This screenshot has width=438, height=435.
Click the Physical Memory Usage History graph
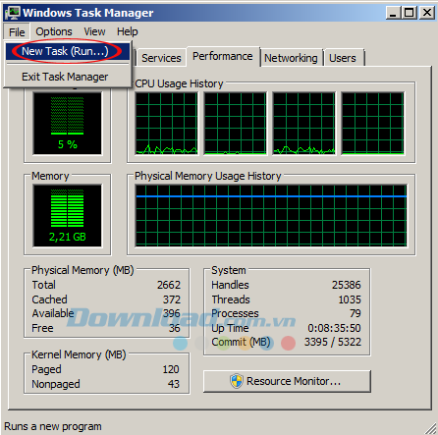click(x=271, y=216)
